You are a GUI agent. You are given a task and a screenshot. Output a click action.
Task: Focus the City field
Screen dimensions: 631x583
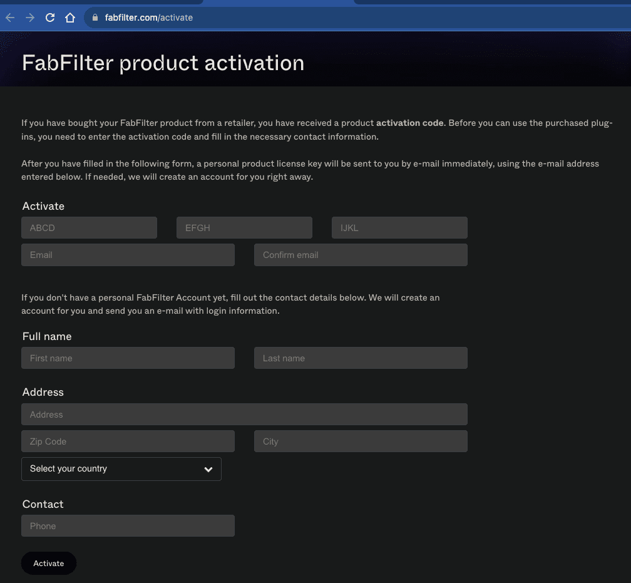click(361, 441)
